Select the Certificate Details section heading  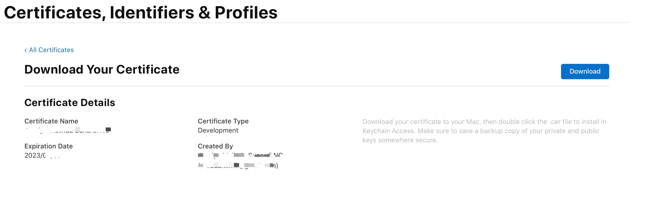70,102
